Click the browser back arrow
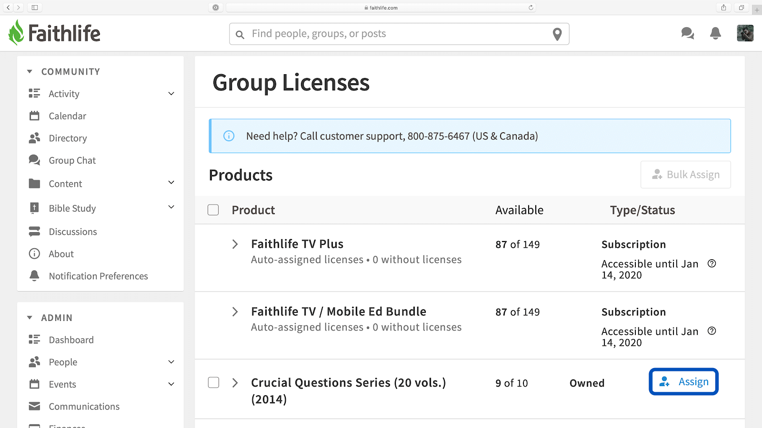Screen dimensions: 762x428 point(8,8)
